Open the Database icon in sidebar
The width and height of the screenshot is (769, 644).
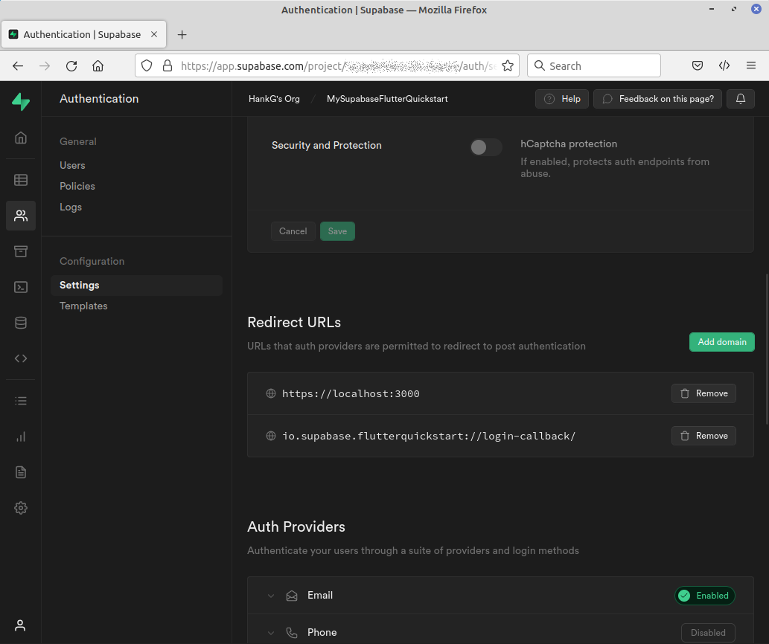pyautogui.click(x=21, y=323)
